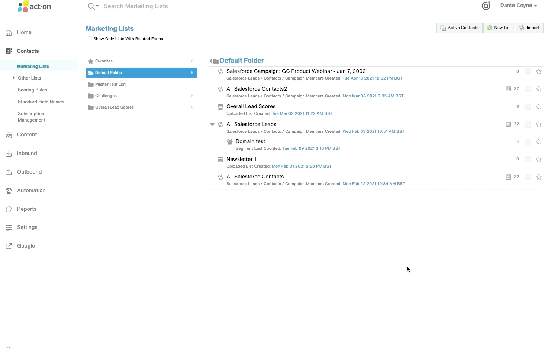This screenshot has width=548, height=348.
Task: Click the 22 count for All Salesforce Contacts
Action: coord(516,177)
